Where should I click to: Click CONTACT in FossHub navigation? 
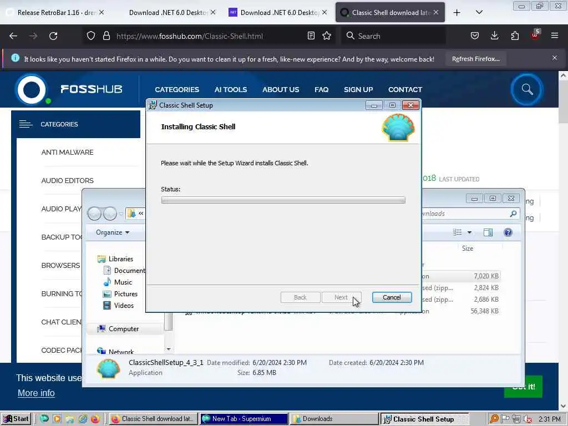[405, 89]
